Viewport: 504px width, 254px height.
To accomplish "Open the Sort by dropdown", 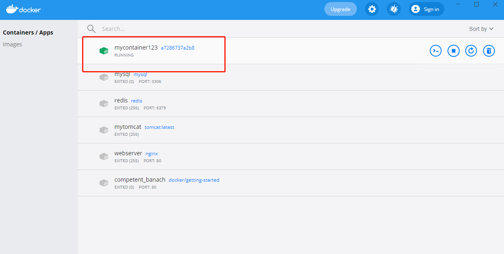I will tap(481, 29).
